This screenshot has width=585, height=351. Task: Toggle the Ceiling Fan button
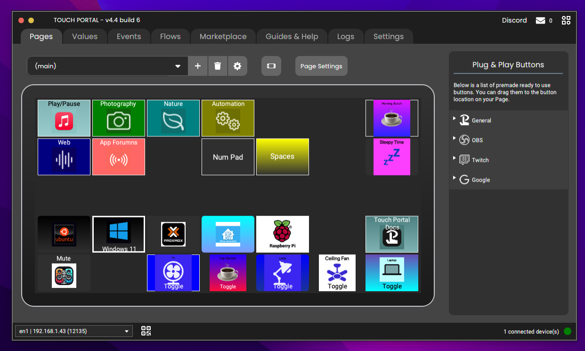337,273
